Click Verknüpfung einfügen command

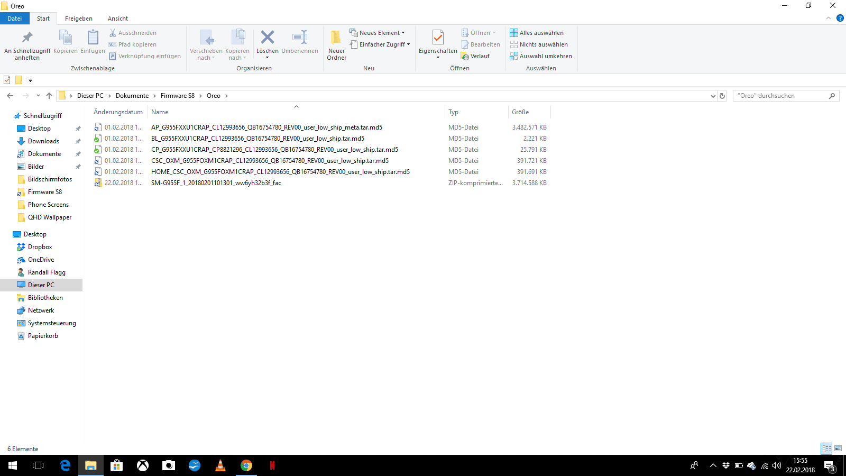[145, 56]
